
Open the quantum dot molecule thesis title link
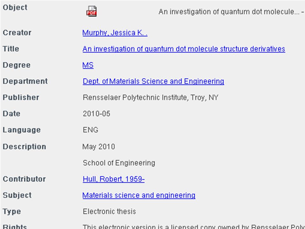click(184, 49)
